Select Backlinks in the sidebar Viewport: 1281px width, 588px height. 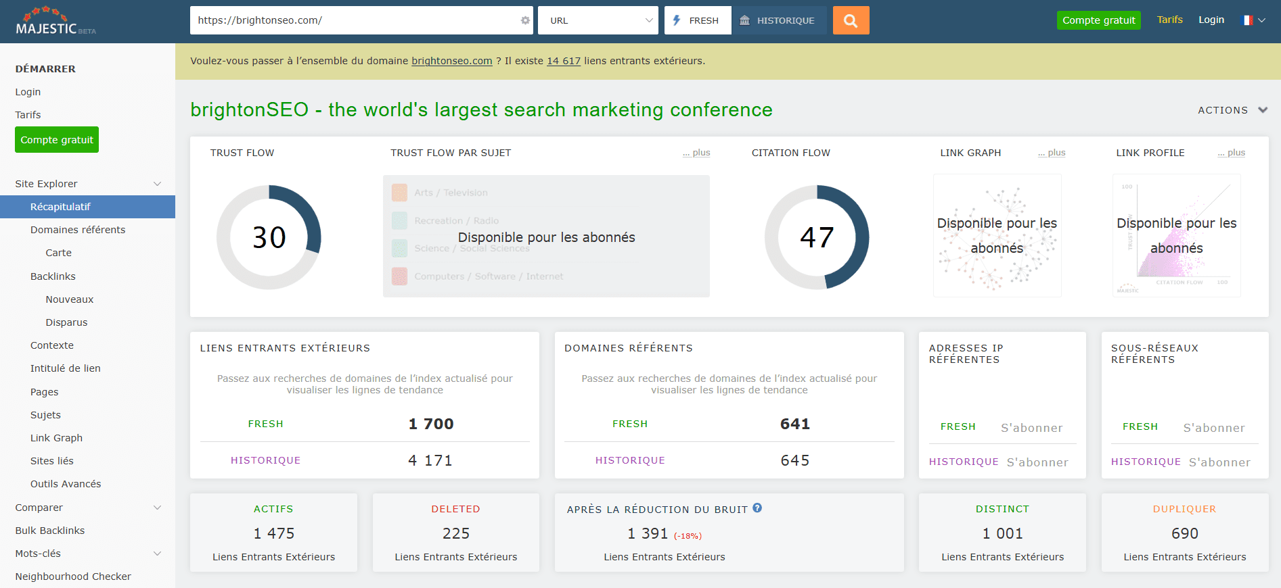pyautogui.click(x=53, y=276)
